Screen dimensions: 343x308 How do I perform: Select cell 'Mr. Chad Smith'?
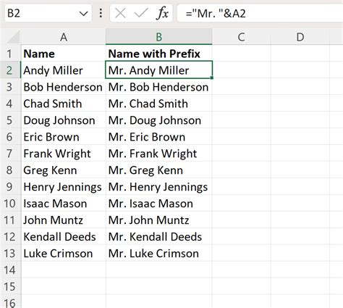(159, 104)
